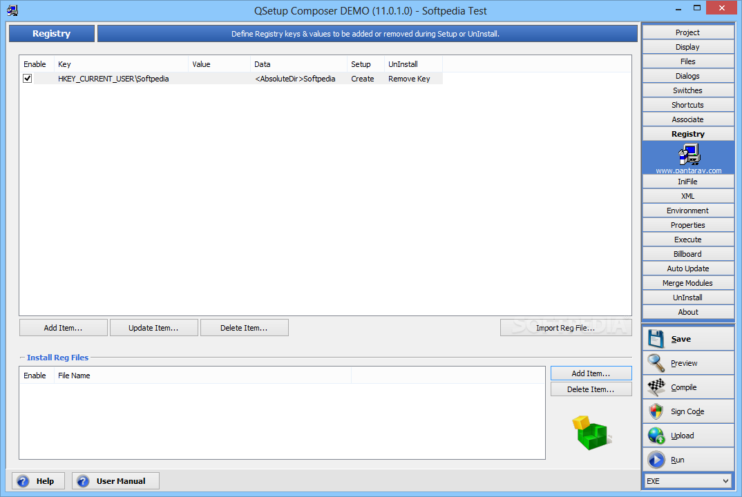This screenshot has height=497, width=742.
Task: Click the Run button label
Action: tap(678, 460)
